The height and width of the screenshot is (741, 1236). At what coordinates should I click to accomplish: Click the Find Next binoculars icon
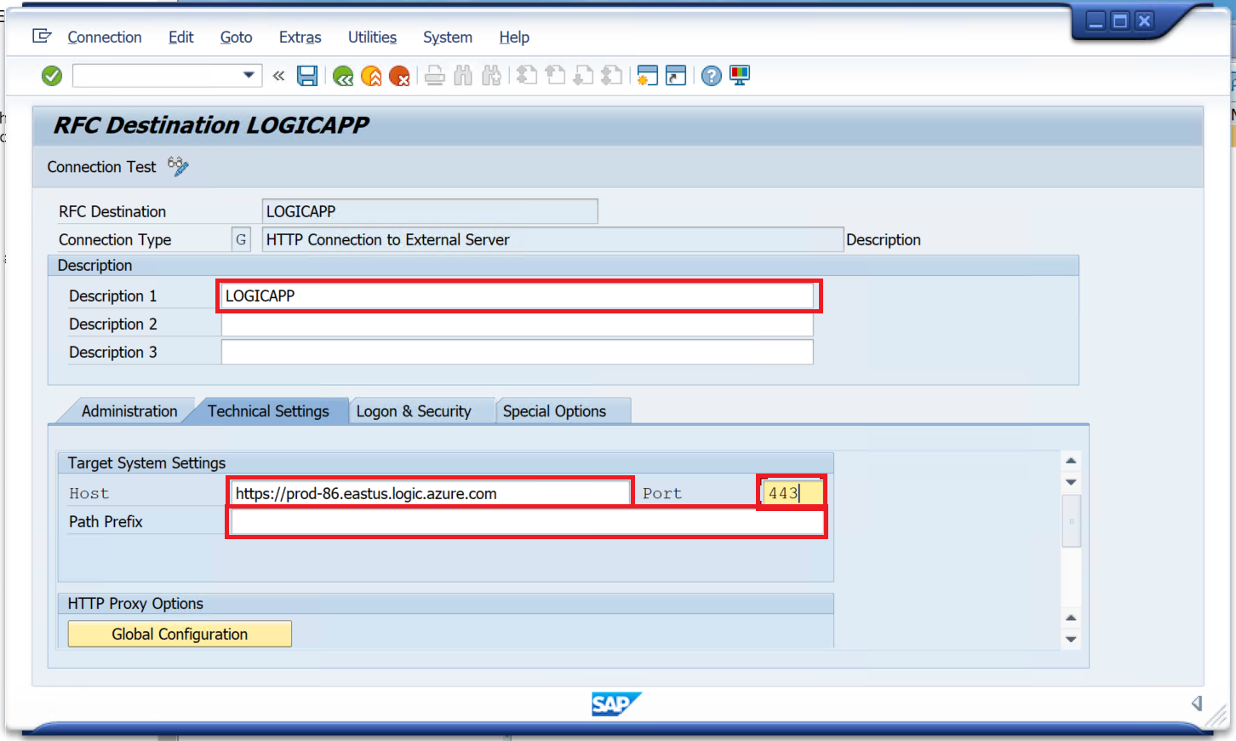click(x=492, y=76)
